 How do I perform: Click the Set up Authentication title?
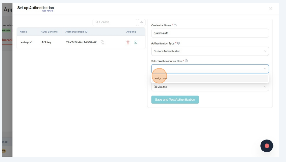pos(36,8)
